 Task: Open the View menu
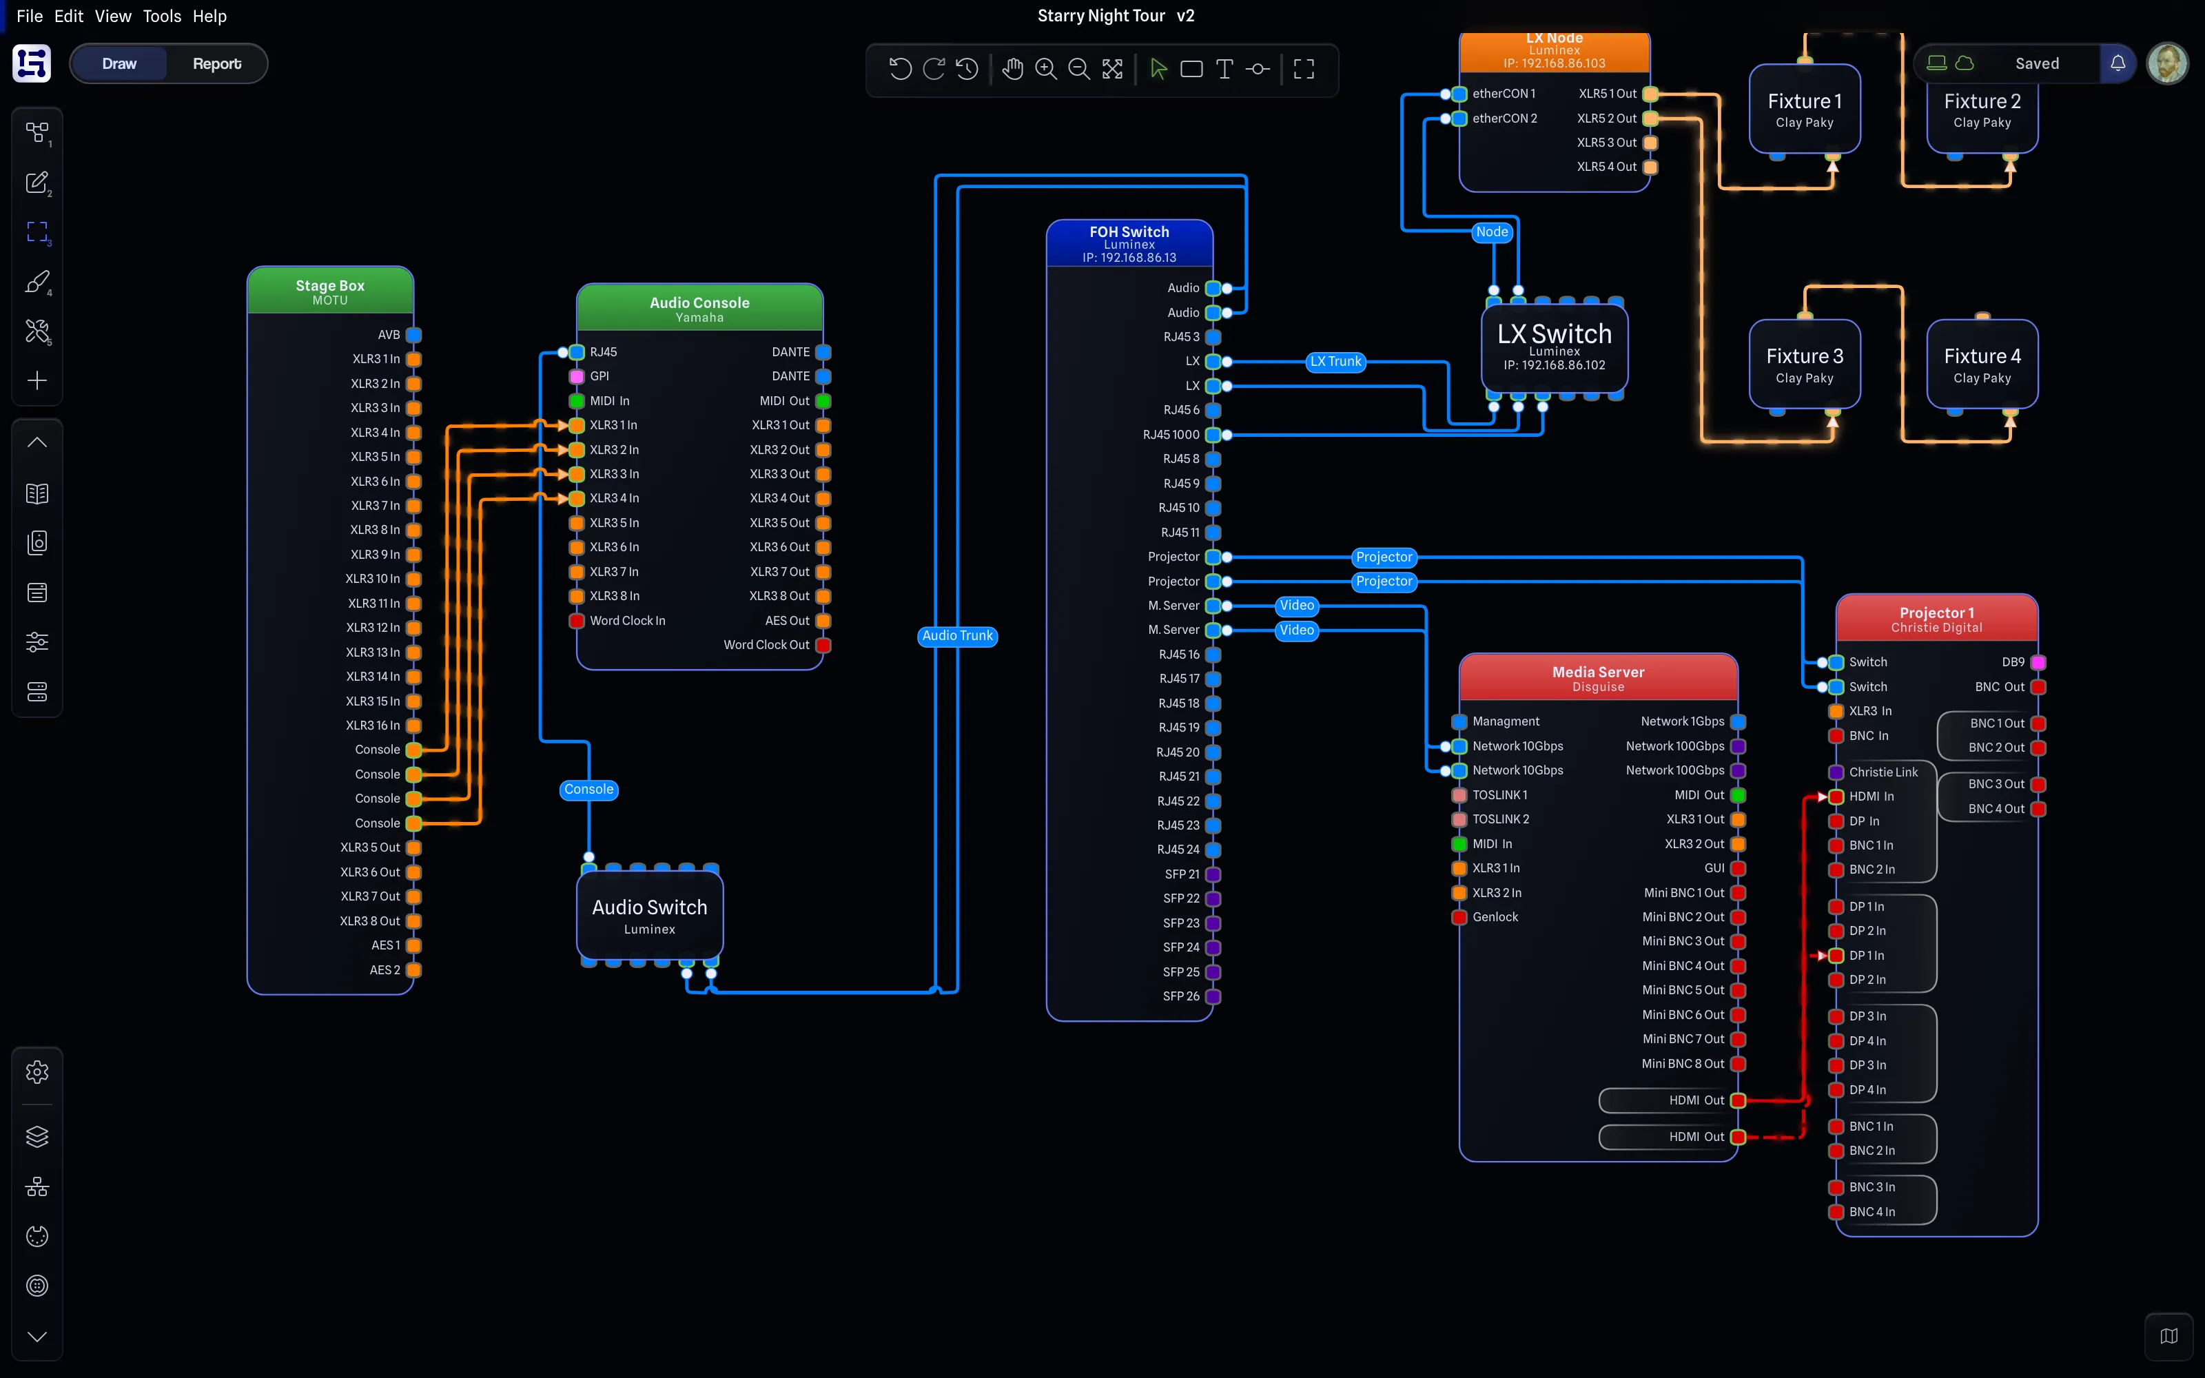point(113,17)
